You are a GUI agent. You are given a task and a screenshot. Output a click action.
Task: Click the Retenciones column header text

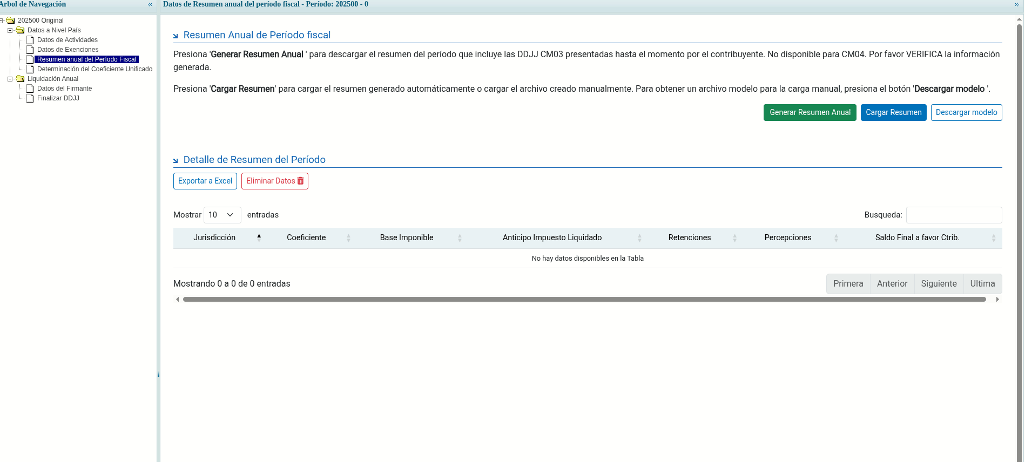coord(690,237)
